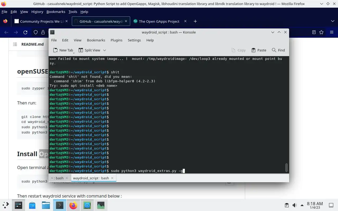
Task: Close Community Projects We Like tab
Action: tap(67, 21)
